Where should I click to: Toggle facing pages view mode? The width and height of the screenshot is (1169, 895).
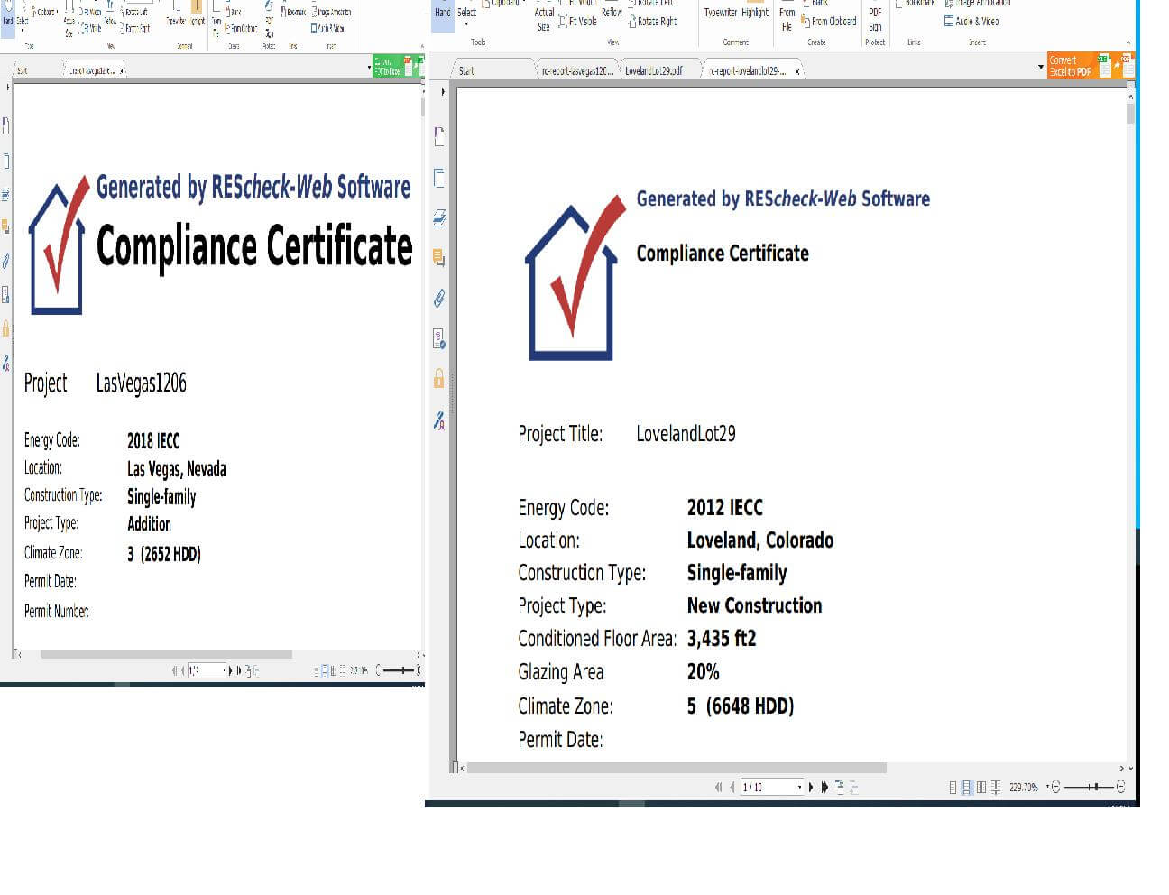981,788
